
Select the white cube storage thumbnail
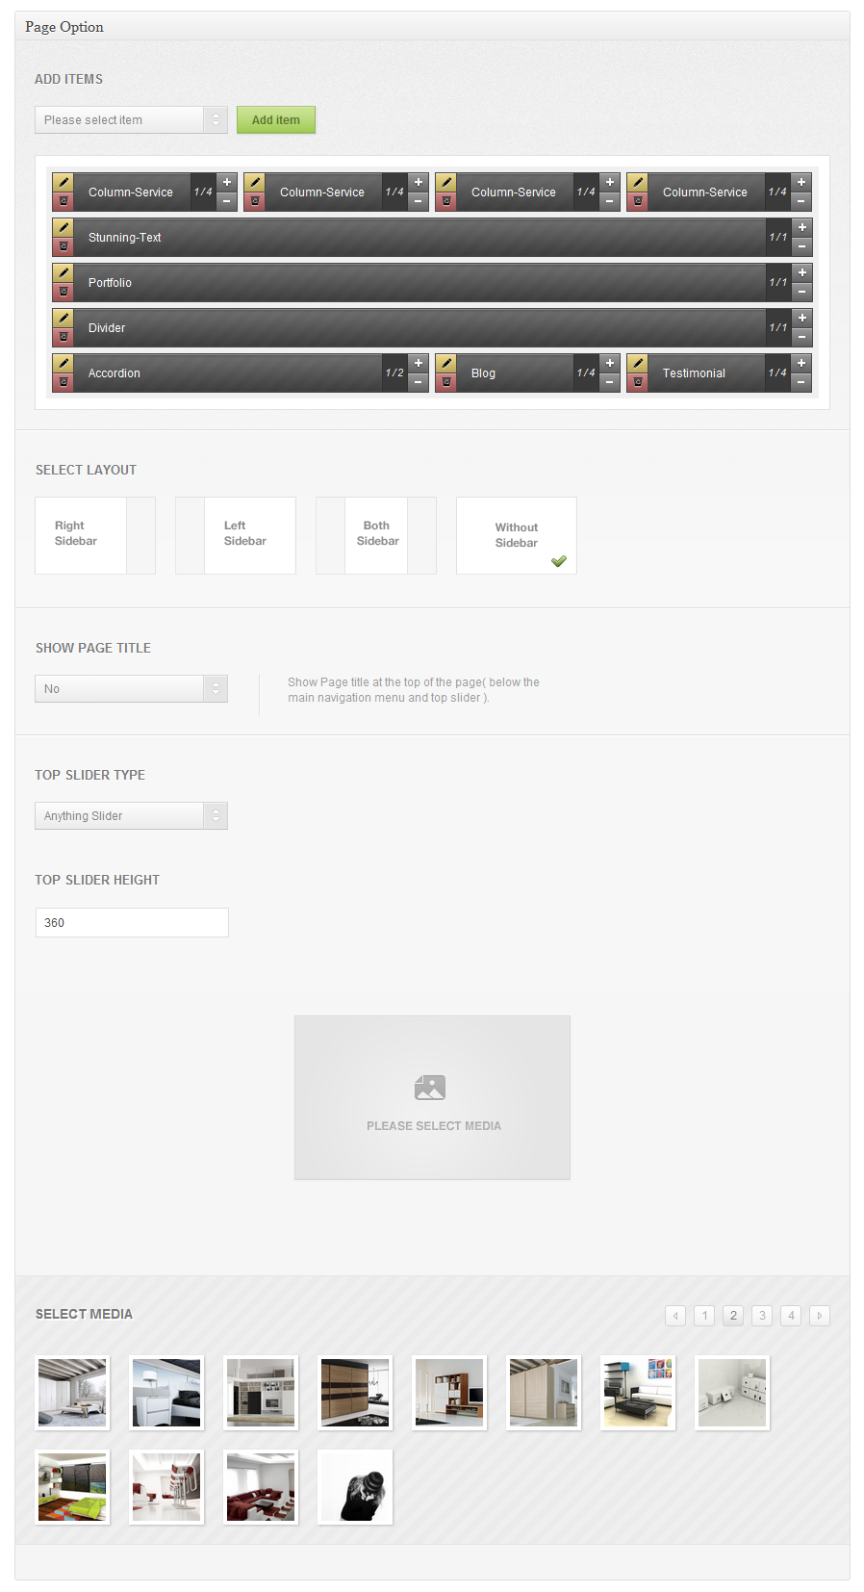(x=732, y=1393)
